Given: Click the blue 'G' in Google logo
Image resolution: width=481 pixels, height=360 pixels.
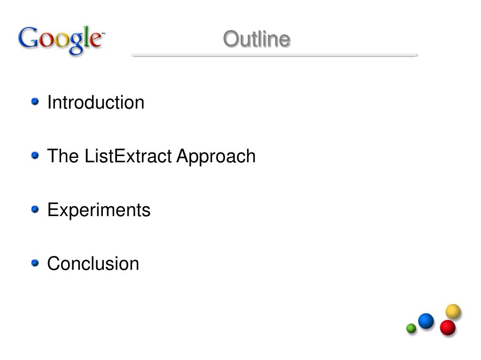Looking at the screenshot, I should [x=28, y=37].
